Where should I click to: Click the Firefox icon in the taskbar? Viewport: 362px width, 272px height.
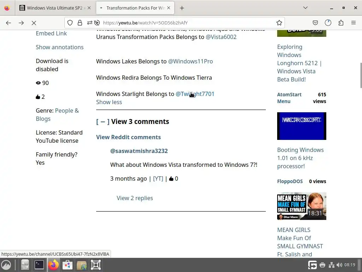[x=53, y=265]
